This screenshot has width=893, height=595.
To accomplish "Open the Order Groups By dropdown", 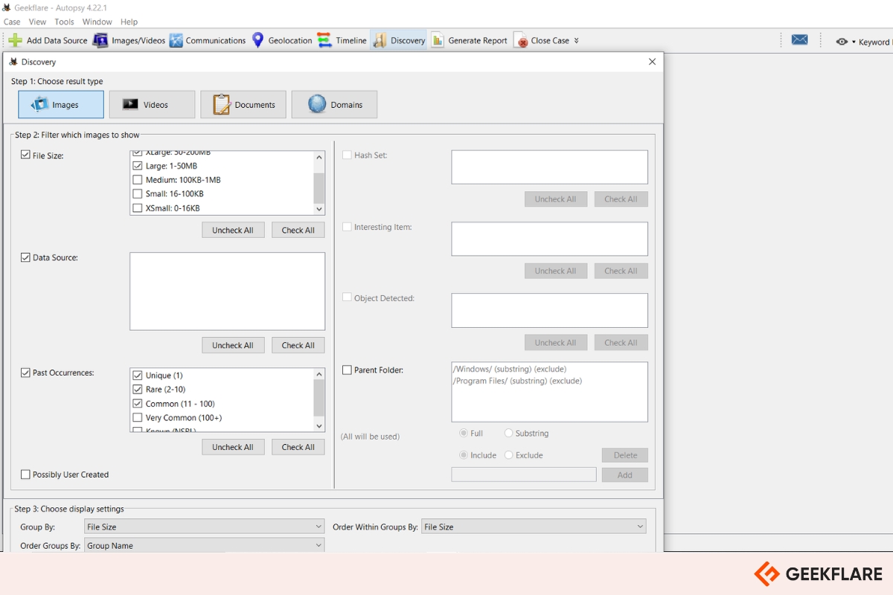I will click(x=205, y=545).
